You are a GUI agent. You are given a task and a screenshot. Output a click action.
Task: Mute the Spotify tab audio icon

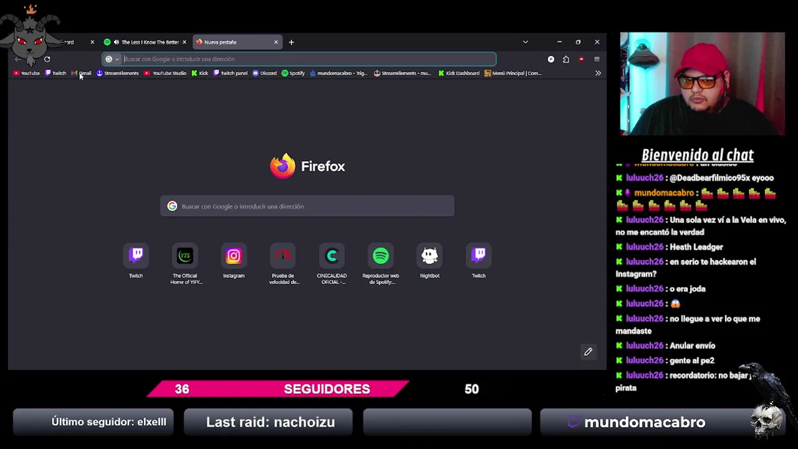point(116,42)
